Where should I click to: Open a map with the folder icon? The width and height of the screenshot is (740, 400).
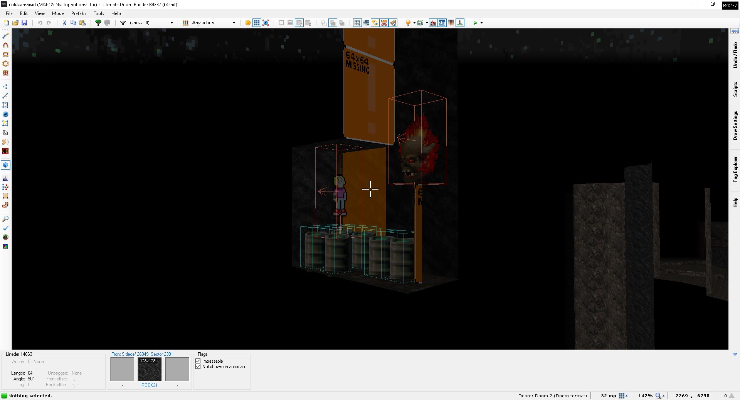[15, 23]
